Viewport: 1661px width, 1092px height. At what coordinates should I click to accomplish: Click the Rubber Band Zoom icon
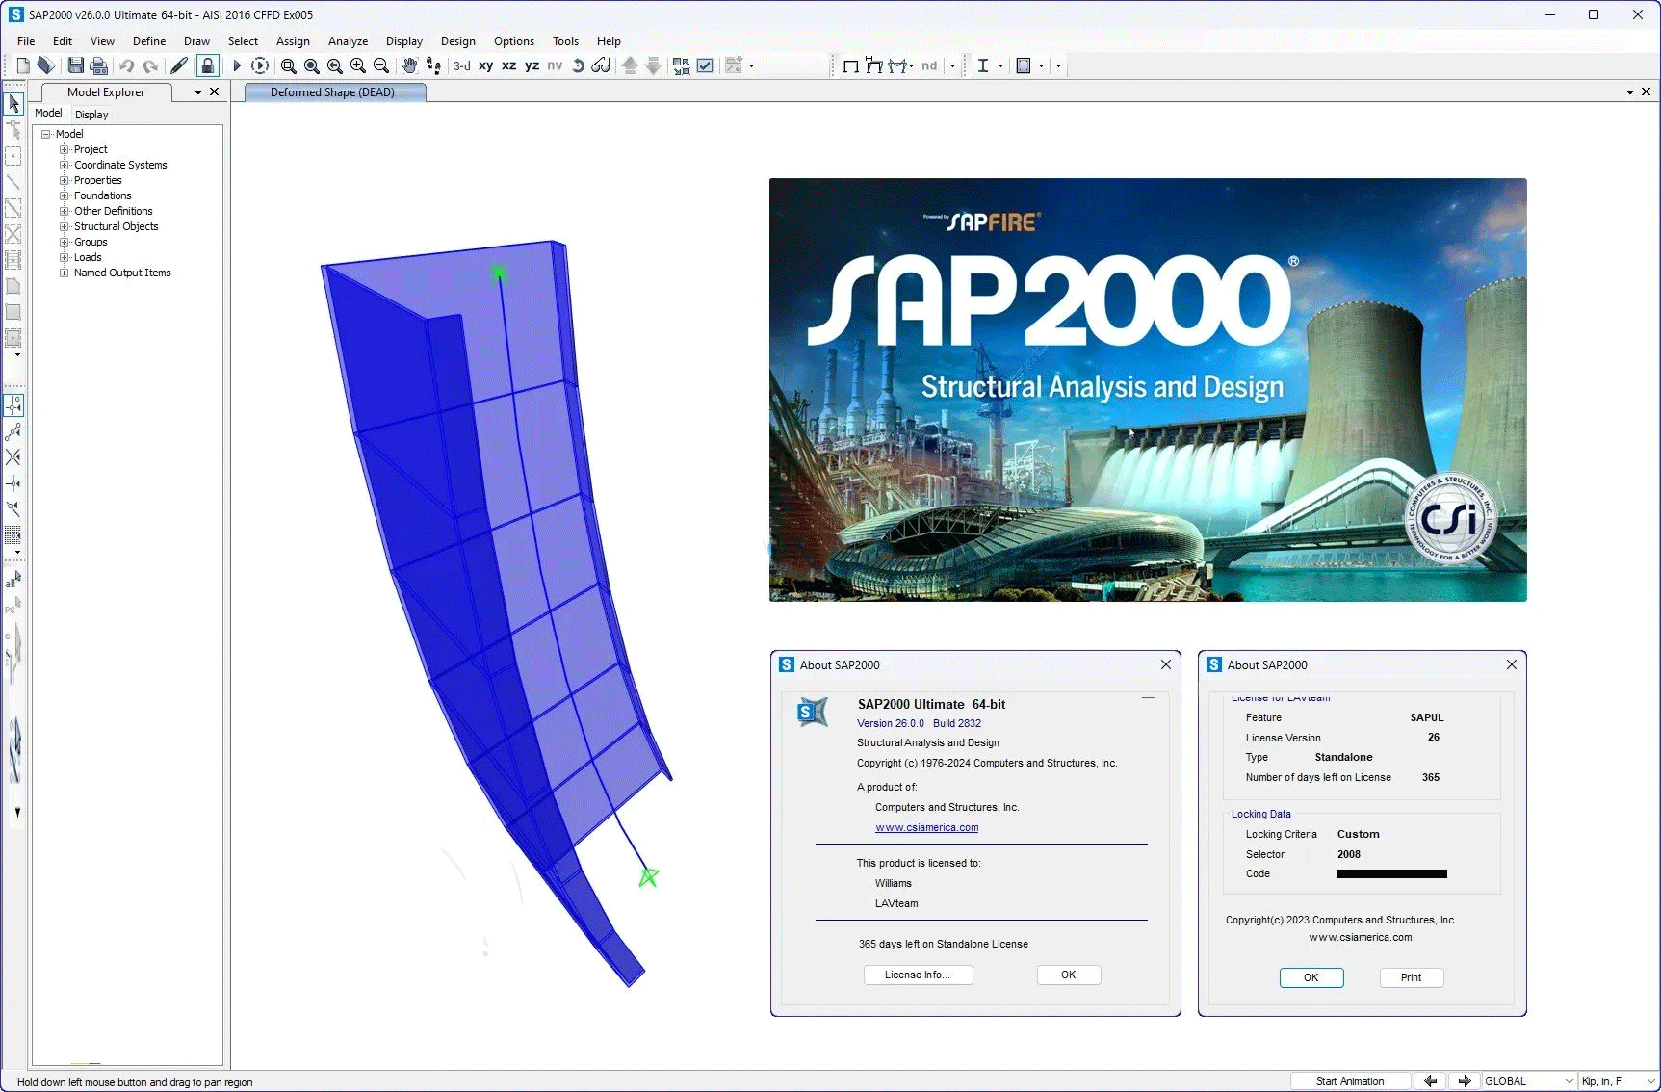coord(288,65)
